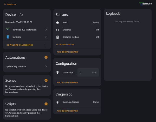Viewport: 156px width, 122px height.
Task: Add a new script with plus icon
Action: (x=46, y=104)
